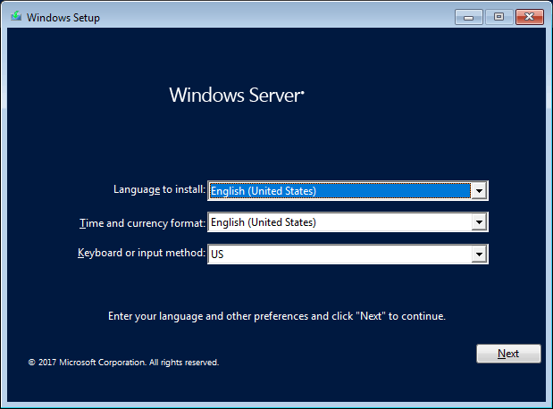Open the Time and currency format combo box
The height and width of the screenshot is (409, 553).
[x=348, y=222]
